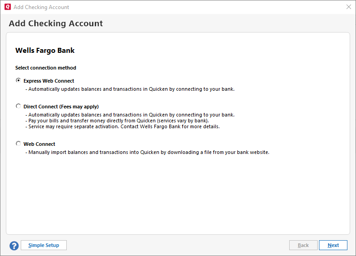Click the Wells Fargo Bank heading
The width and height of the screenshot is (356, 256).
click(45, 51)
